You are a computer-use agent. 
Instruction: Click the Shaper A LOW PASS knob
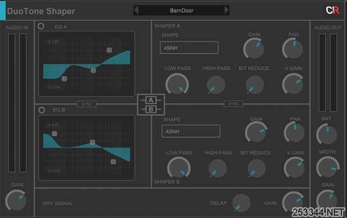click(x=177, y=84)
